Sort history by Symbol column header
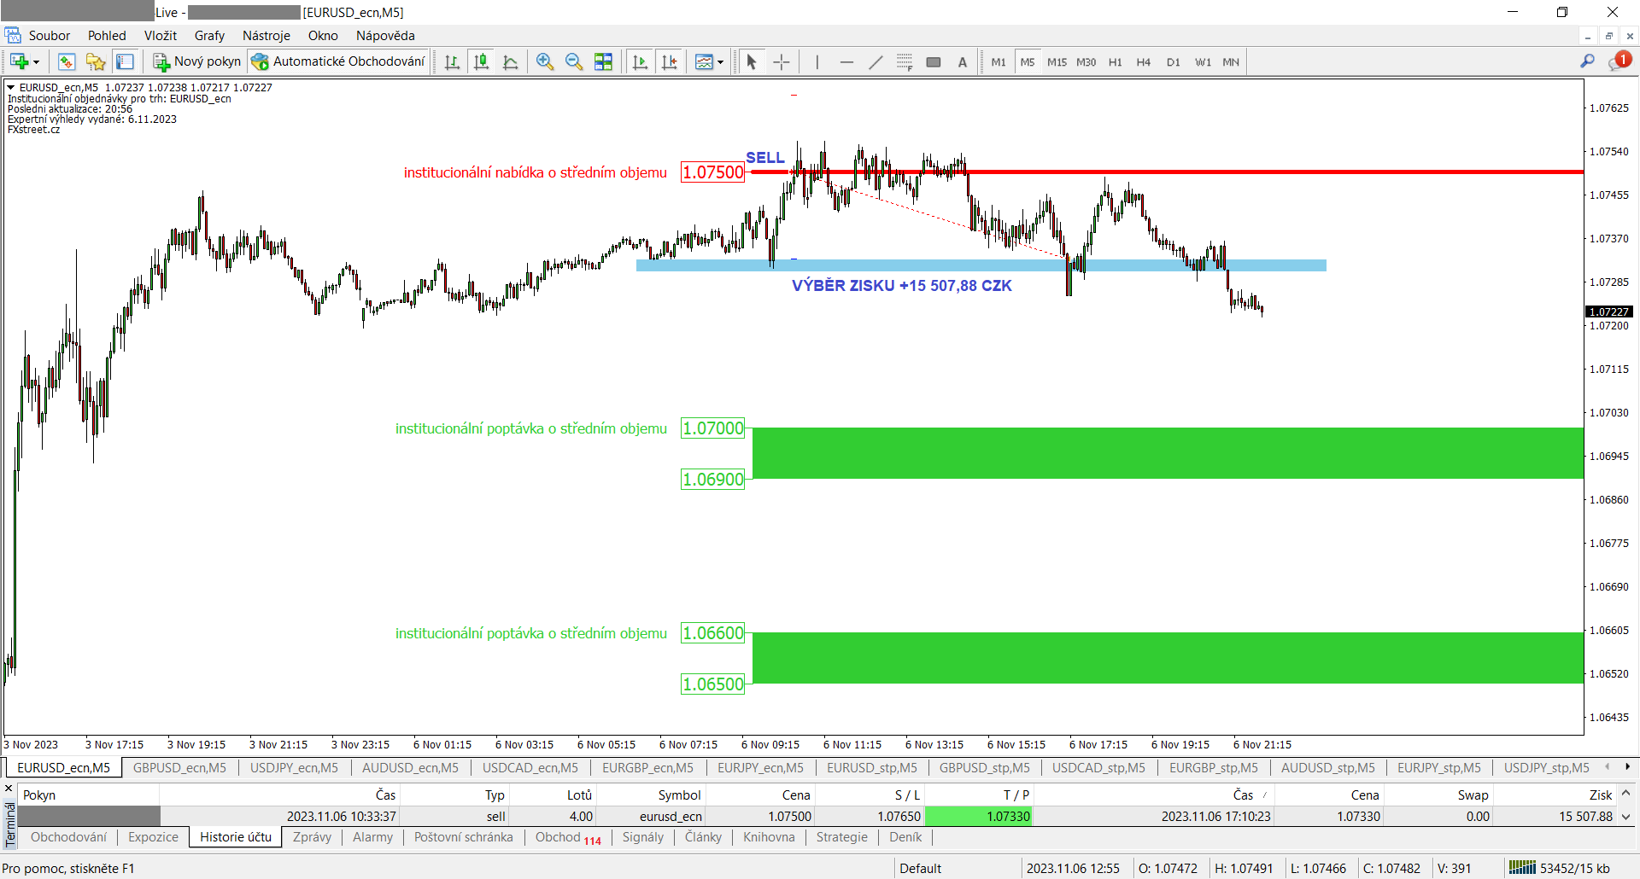 coord(651,795)
